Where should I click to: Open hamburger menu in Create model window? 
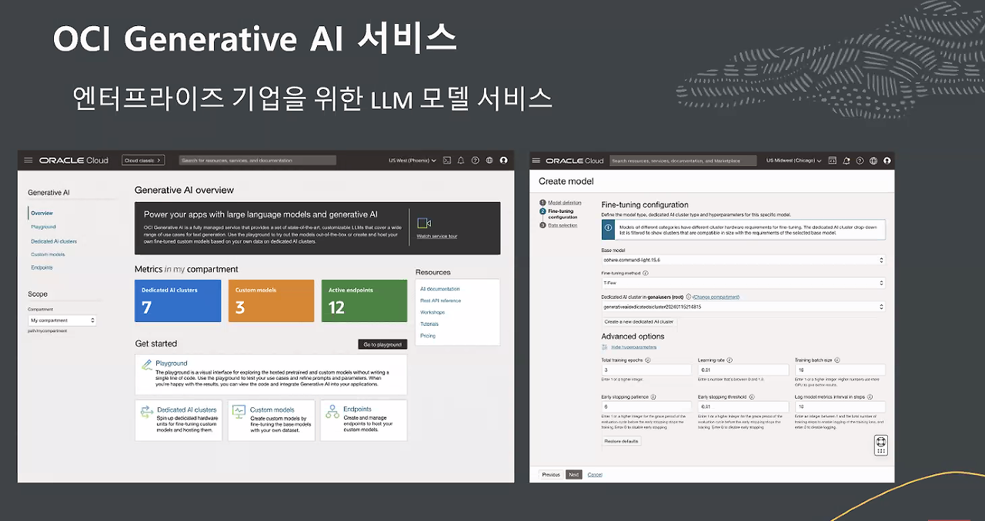click(x=536, y=161)
